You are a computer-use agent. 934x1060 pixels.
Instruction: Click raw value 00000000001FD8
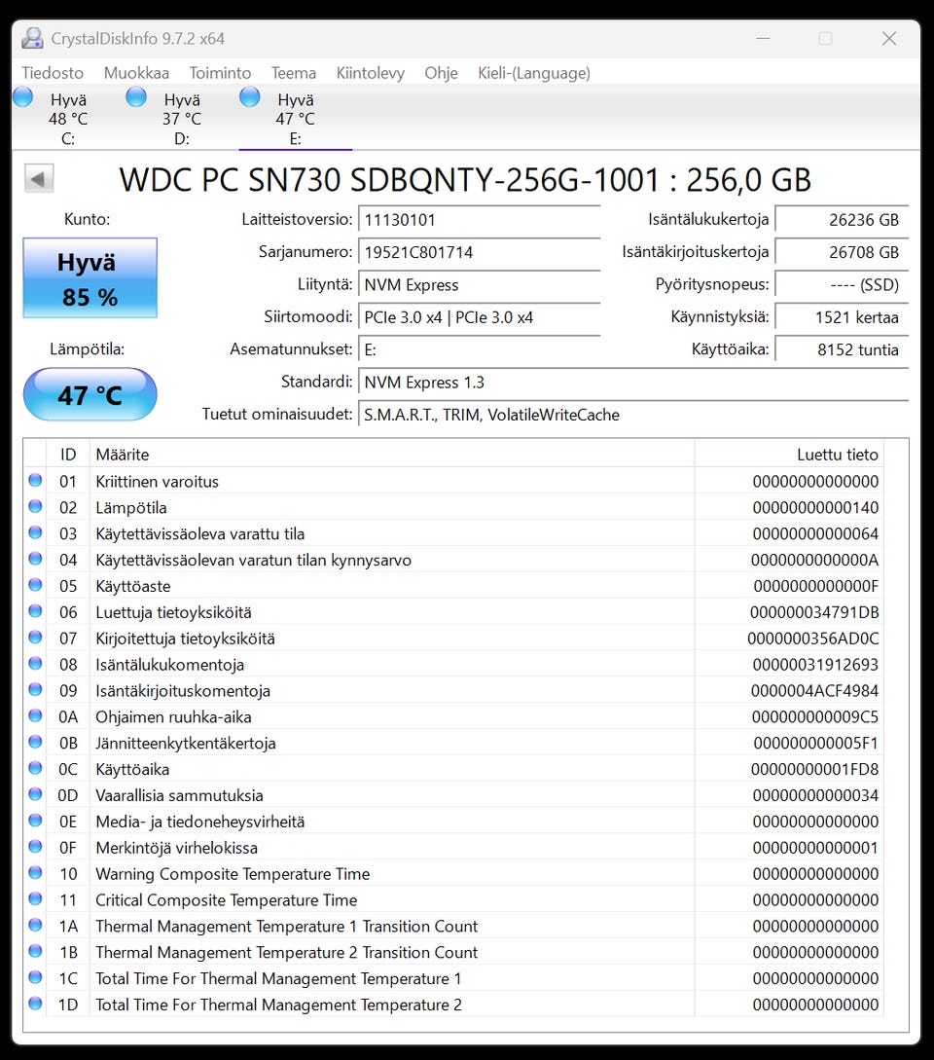pos(814,769)
